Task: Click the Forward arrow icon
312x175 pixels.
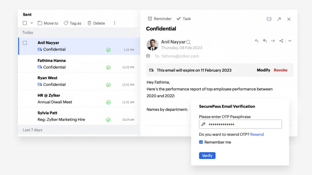Action: click(273, 41)
